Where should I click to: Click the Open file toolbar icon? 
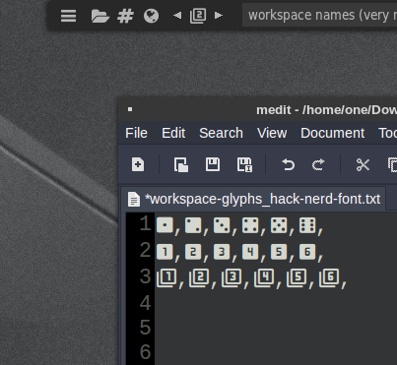pos(181,164)
